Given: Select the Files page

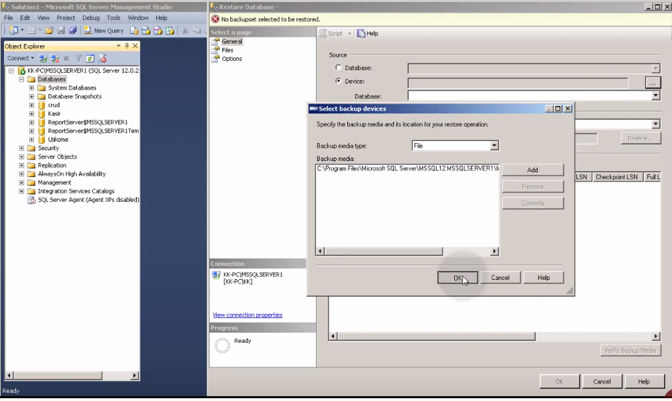Looking at the screenshot, I should 227,50.
